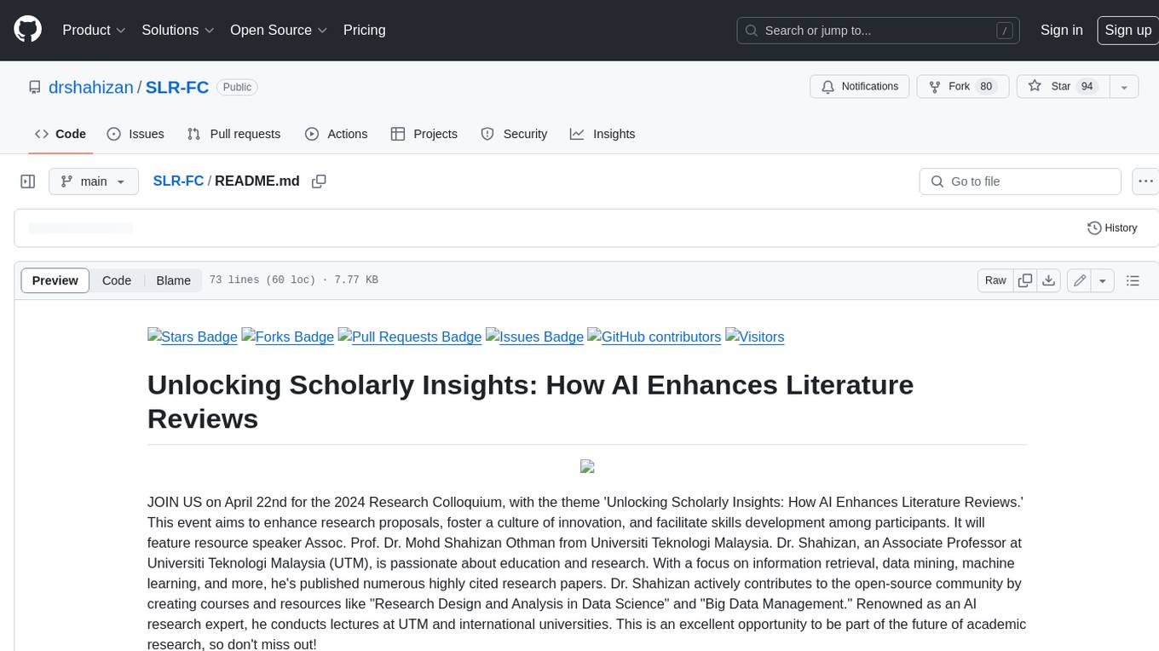1159x651 pixels.
Task: Click the broken event banner image
Action: pyautogui.click(x=587, y=466)
